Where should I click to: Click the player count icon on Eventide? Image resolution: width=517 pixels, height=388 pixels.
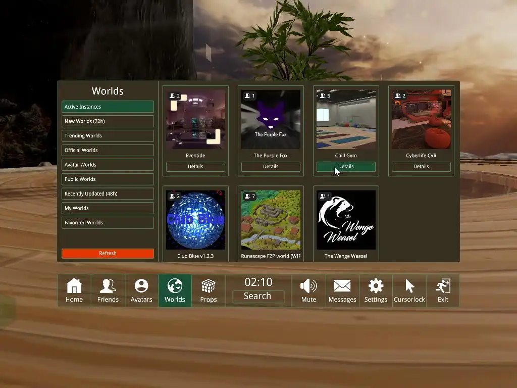coord(172,95)
